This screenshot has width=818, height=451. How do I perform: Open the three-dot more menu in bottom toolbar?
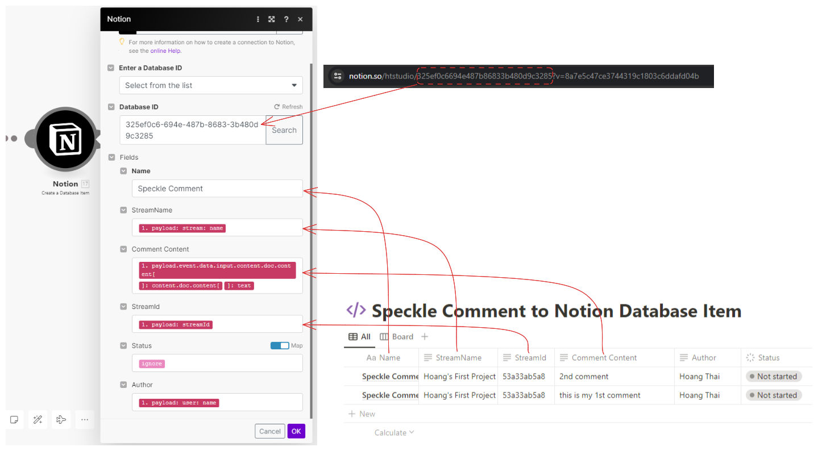click(x=84, y=420)
